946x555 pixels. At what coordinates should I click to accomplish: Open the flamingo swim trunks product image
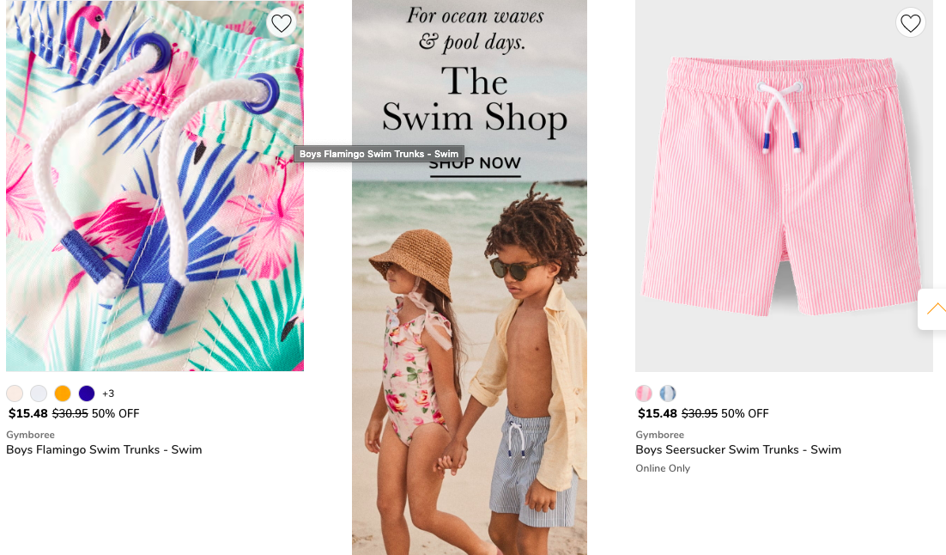(x=155, y=186)
